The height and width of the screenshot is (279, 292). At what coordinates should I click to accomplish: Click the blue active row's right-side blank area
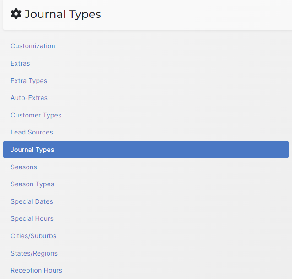click(x=206, y=150)
